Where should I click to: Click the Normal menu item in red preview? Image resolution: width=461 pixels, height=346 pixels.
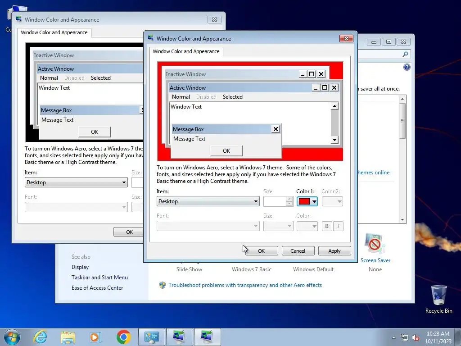pyautogui.click(x=181, y=97)
